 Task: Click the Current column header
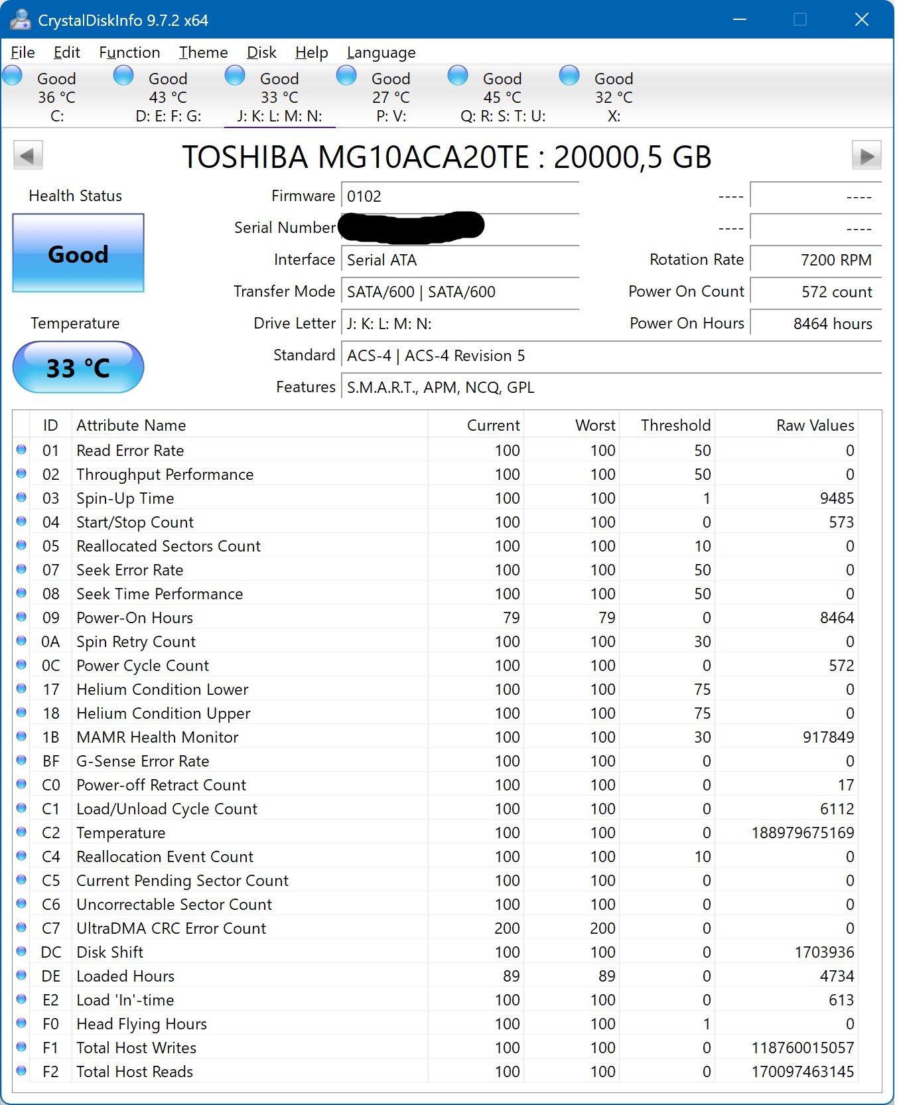(x=476, y=425)
